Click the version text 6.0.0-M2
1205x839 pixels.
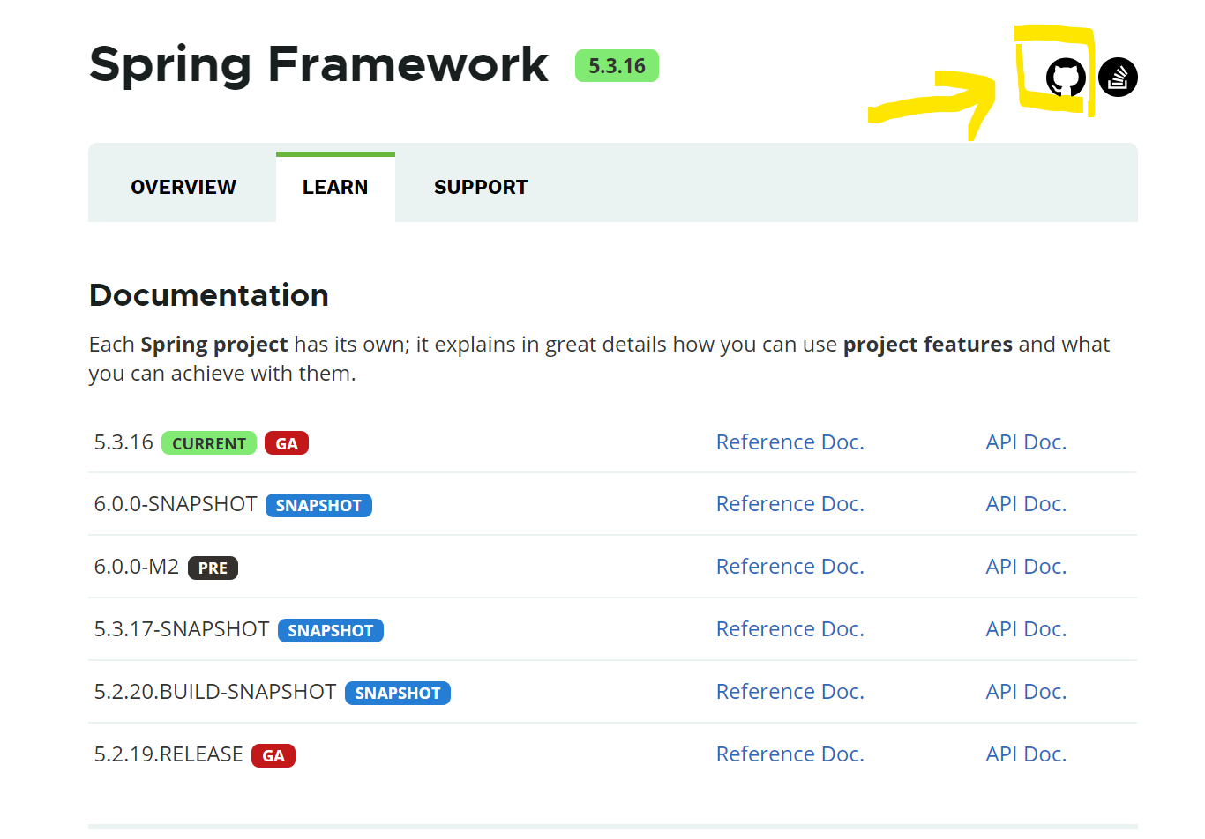[x=137, y=567]
